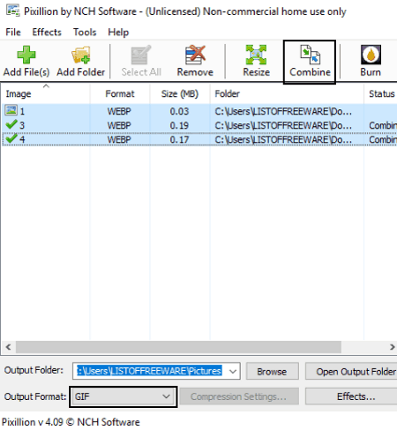This screenshot has width=397, height=430.
Task: Expand the Output Format GIF dropdown
Action: [x=124, y=397]
